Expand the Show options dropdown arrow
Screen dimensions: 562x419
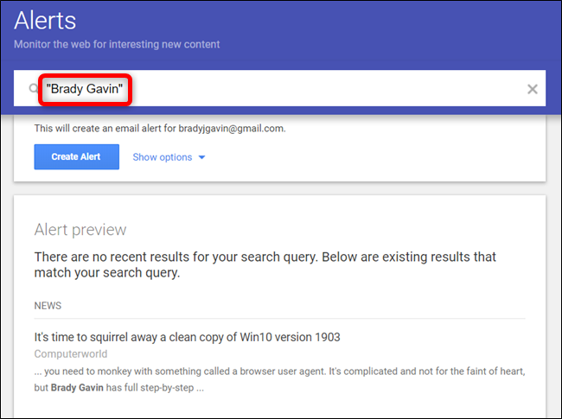point(202,157)
